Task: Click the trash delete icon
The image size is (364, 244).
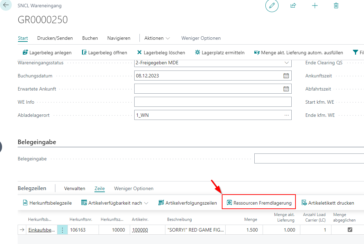Action: pyautogui.click(x=336, y=6)
